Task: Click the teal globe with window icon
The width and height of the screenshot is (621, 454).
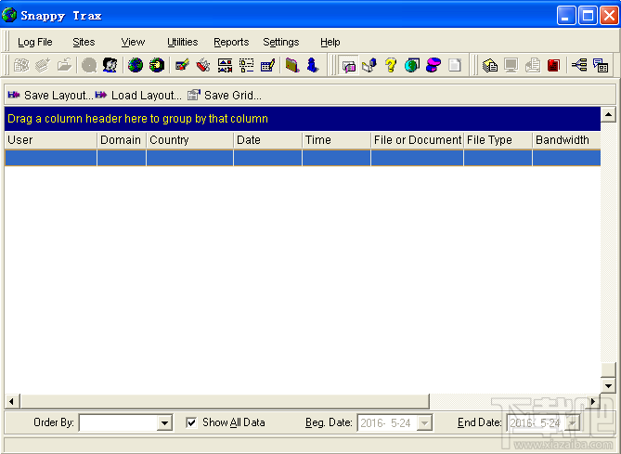Action: (412, 65)
